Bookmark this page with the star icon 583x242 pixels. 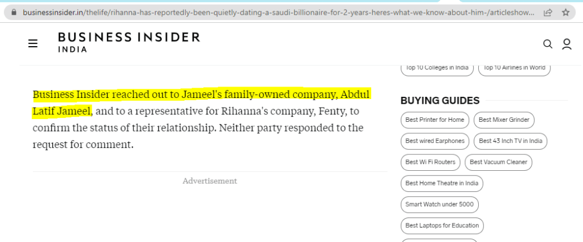[x=565, y=11]
